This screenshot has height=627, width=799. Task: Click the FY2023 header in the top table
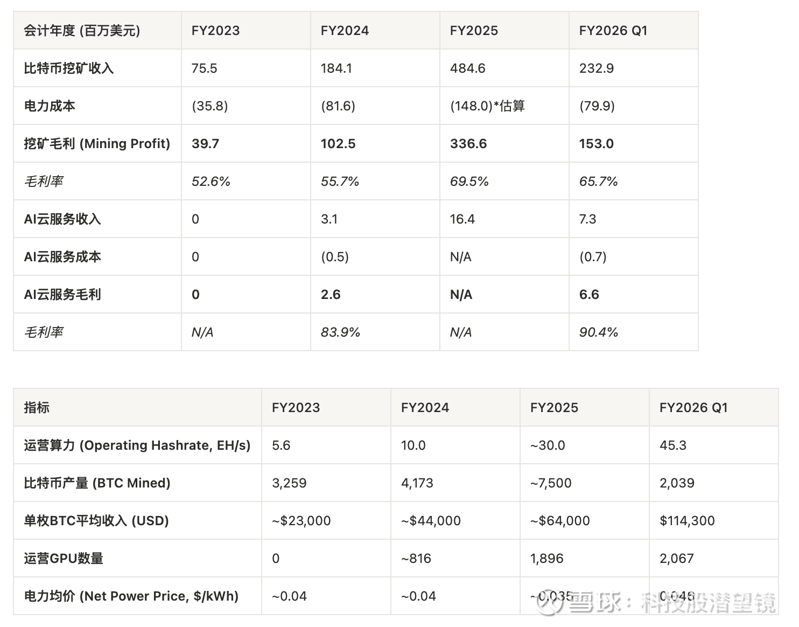tap(215, 31)
